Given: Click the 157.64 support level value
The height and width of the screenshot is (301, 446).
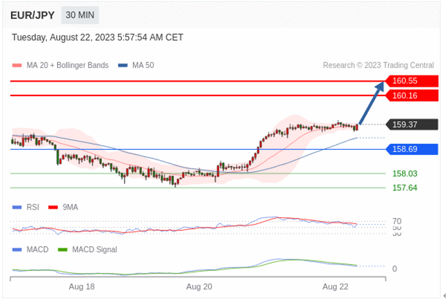Looking at the screenshot, I should pos(405,188).
